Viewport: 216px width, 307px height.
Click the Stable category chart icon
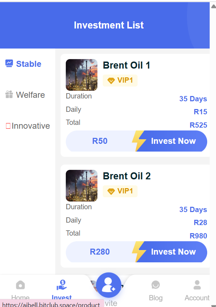click(9, 63)
